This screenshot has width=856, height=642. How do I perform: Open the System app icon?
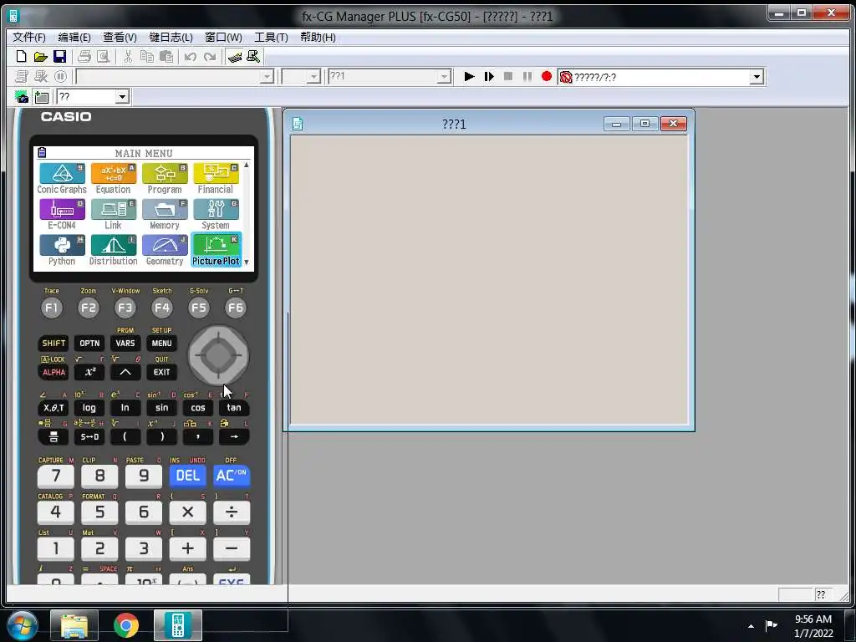point(216,214)
